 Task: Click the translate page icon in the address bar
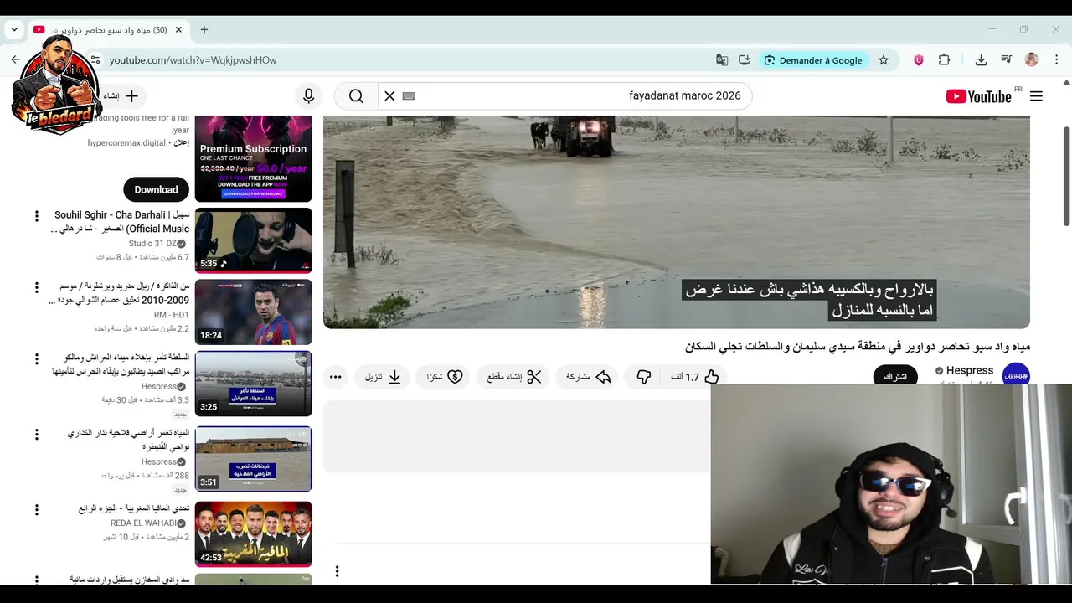(722, 60)
